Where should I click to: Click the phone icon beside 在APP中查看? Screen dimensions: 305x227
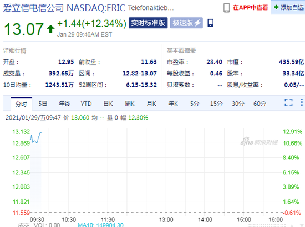click(226, 8)
